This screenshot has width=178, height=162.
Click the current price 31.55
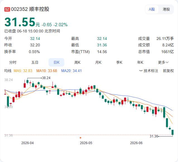click(20, 22)
